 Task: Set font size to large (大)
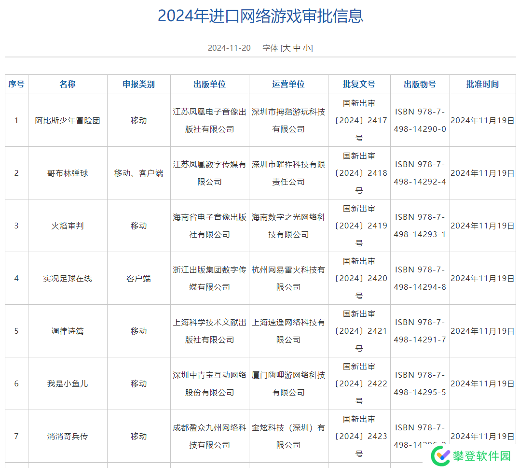[x=287, y=48]
